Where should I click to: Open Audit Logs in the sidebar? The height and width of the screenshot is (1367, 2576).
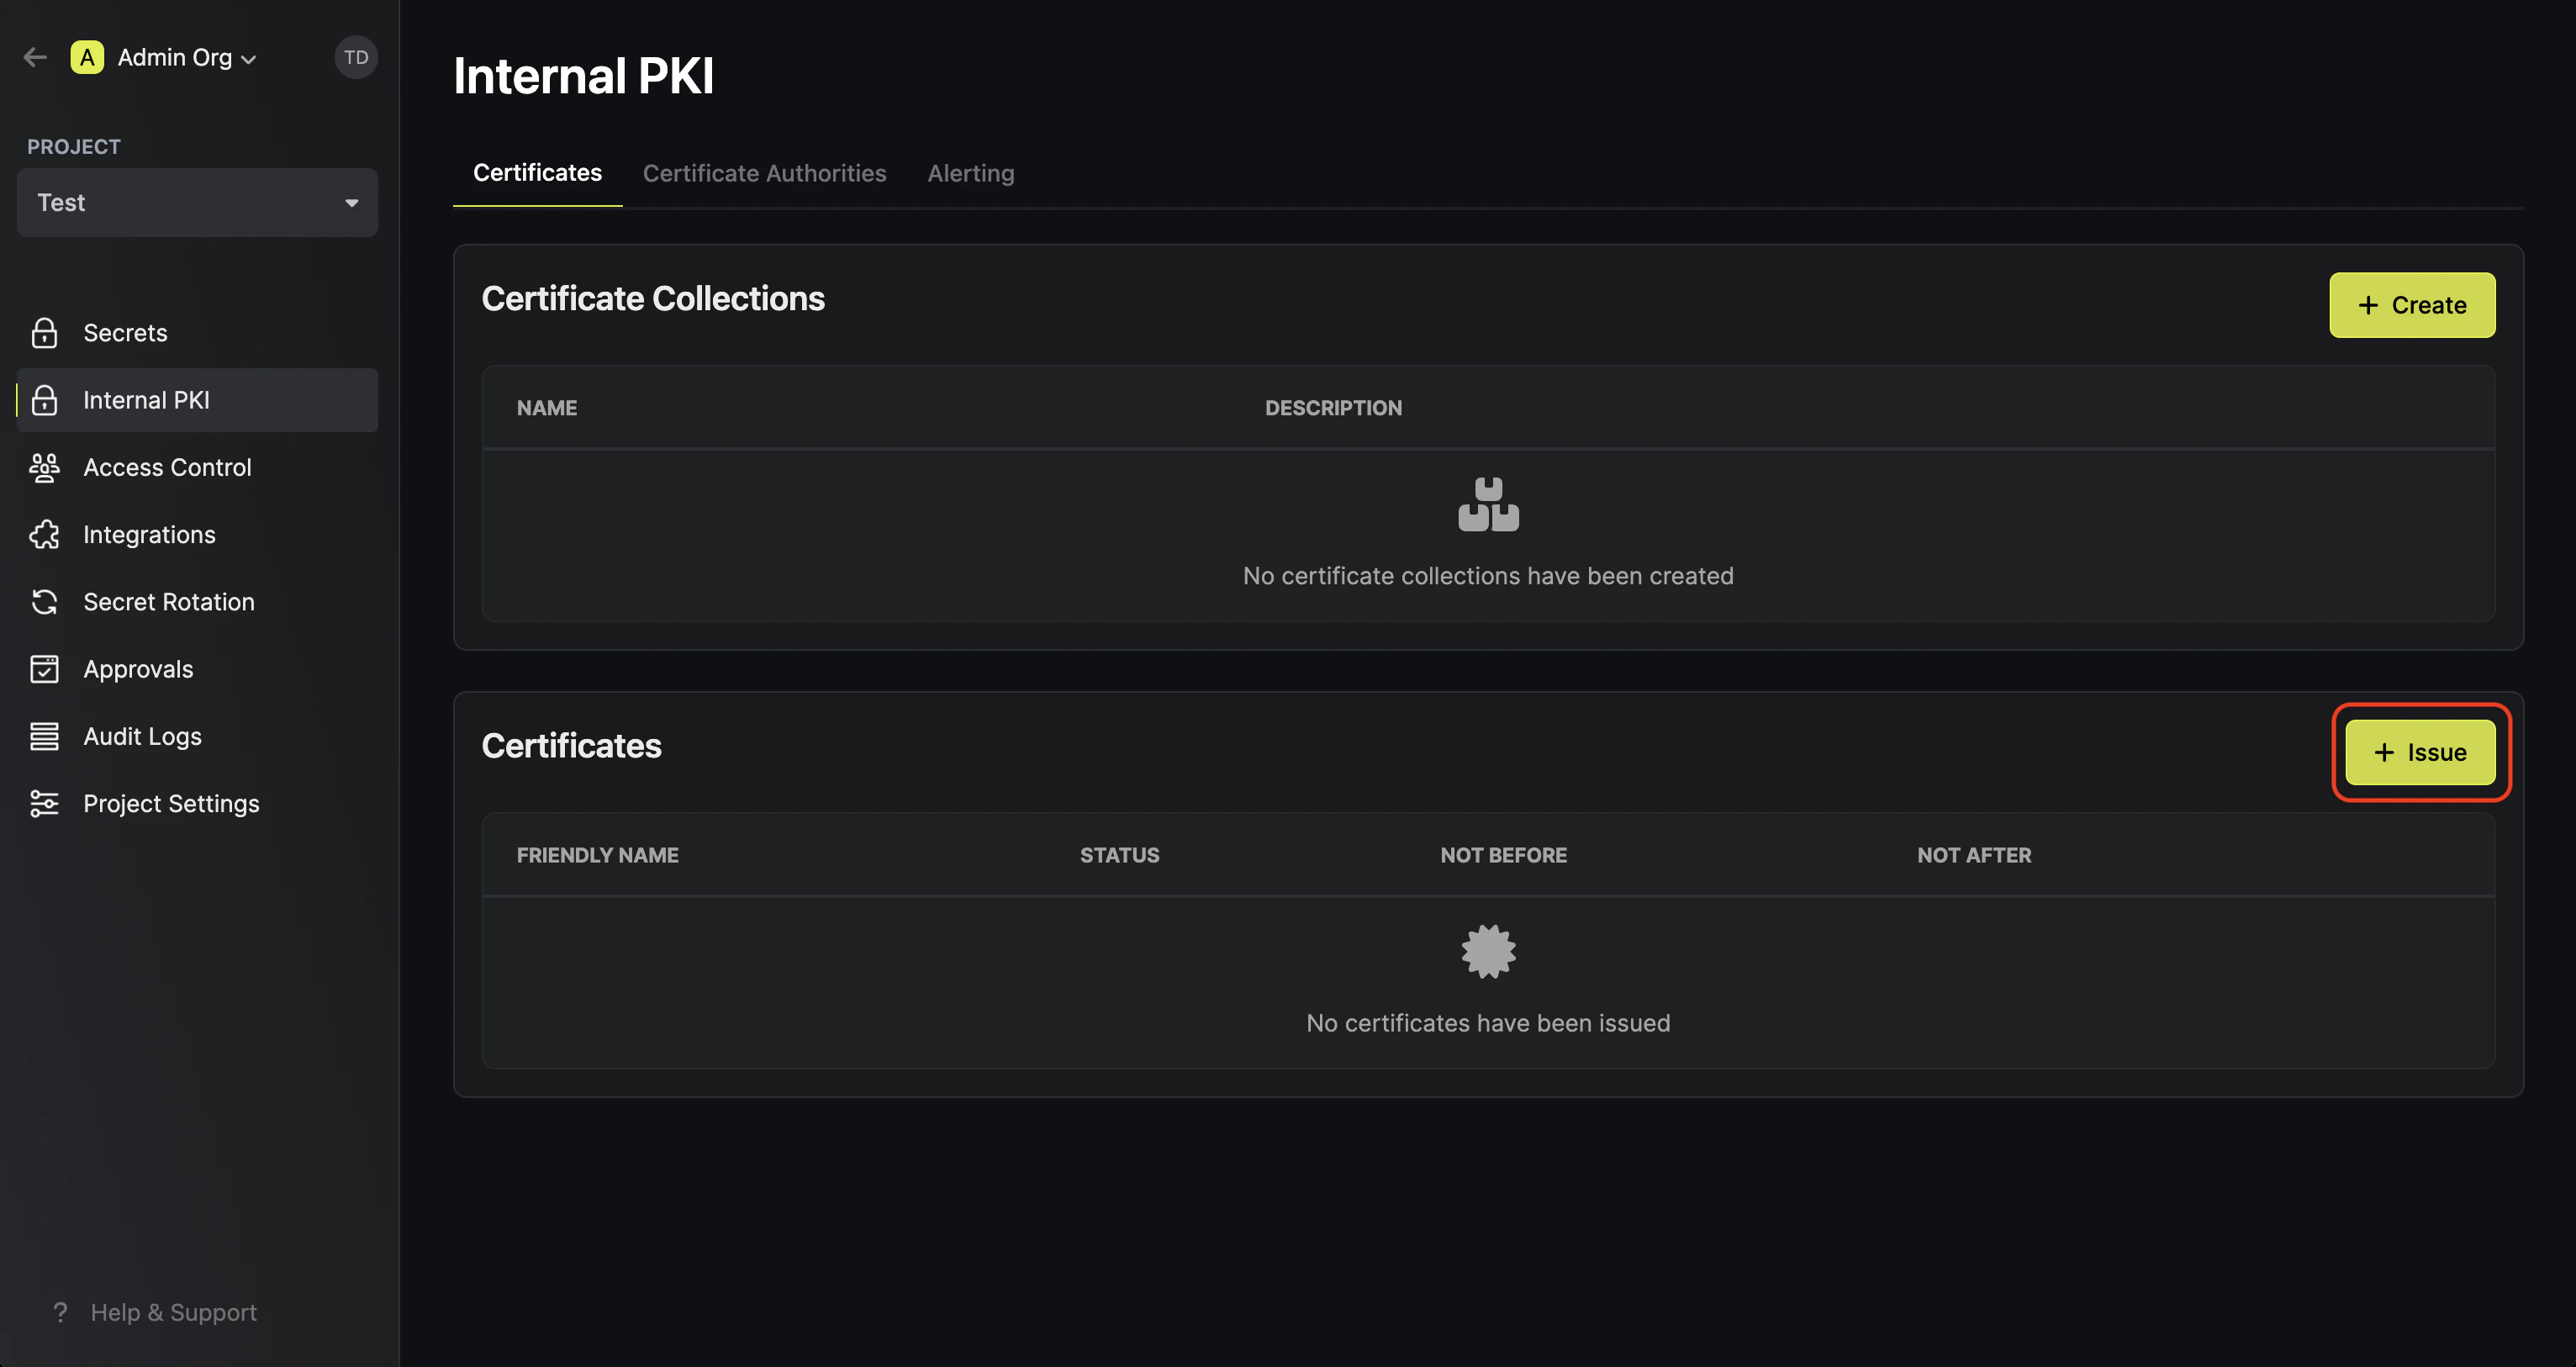[x=197, y=736]
